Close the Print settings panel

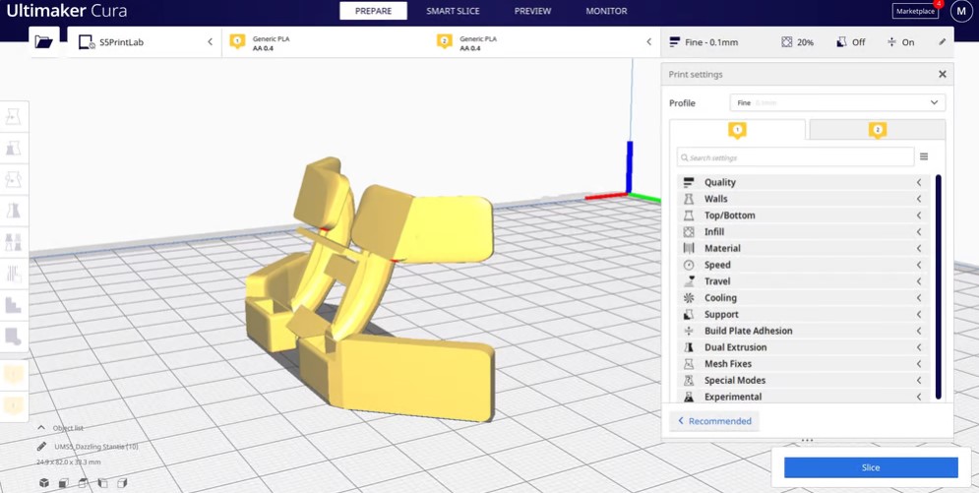click(943, 74)
